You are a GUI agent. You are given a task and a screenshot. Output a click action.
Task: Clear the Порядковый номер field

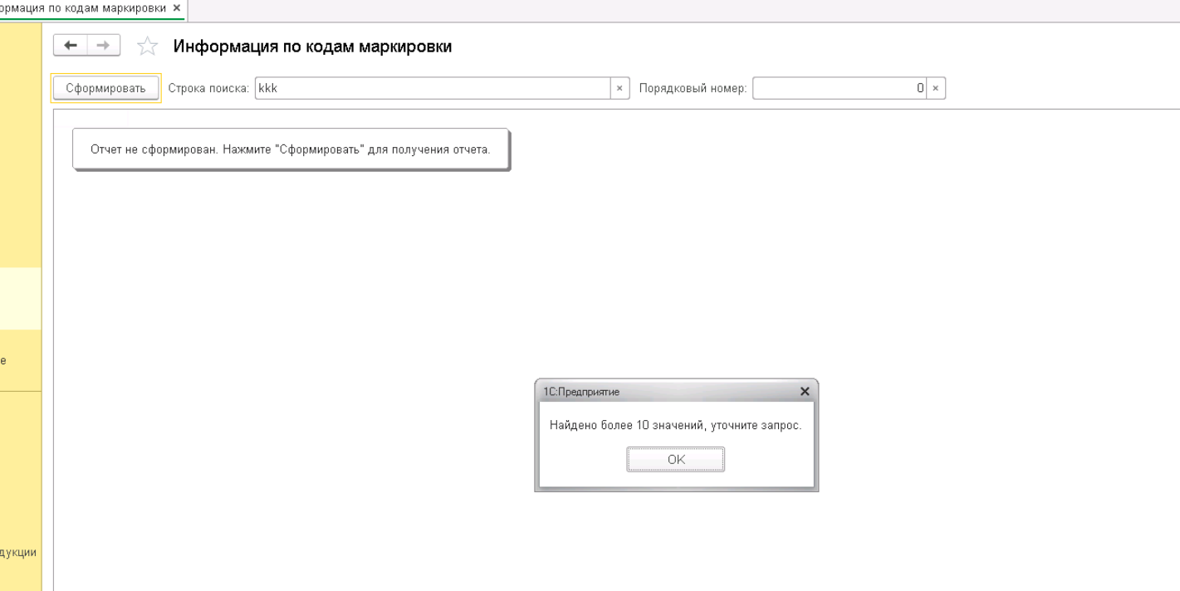(937, 88)
